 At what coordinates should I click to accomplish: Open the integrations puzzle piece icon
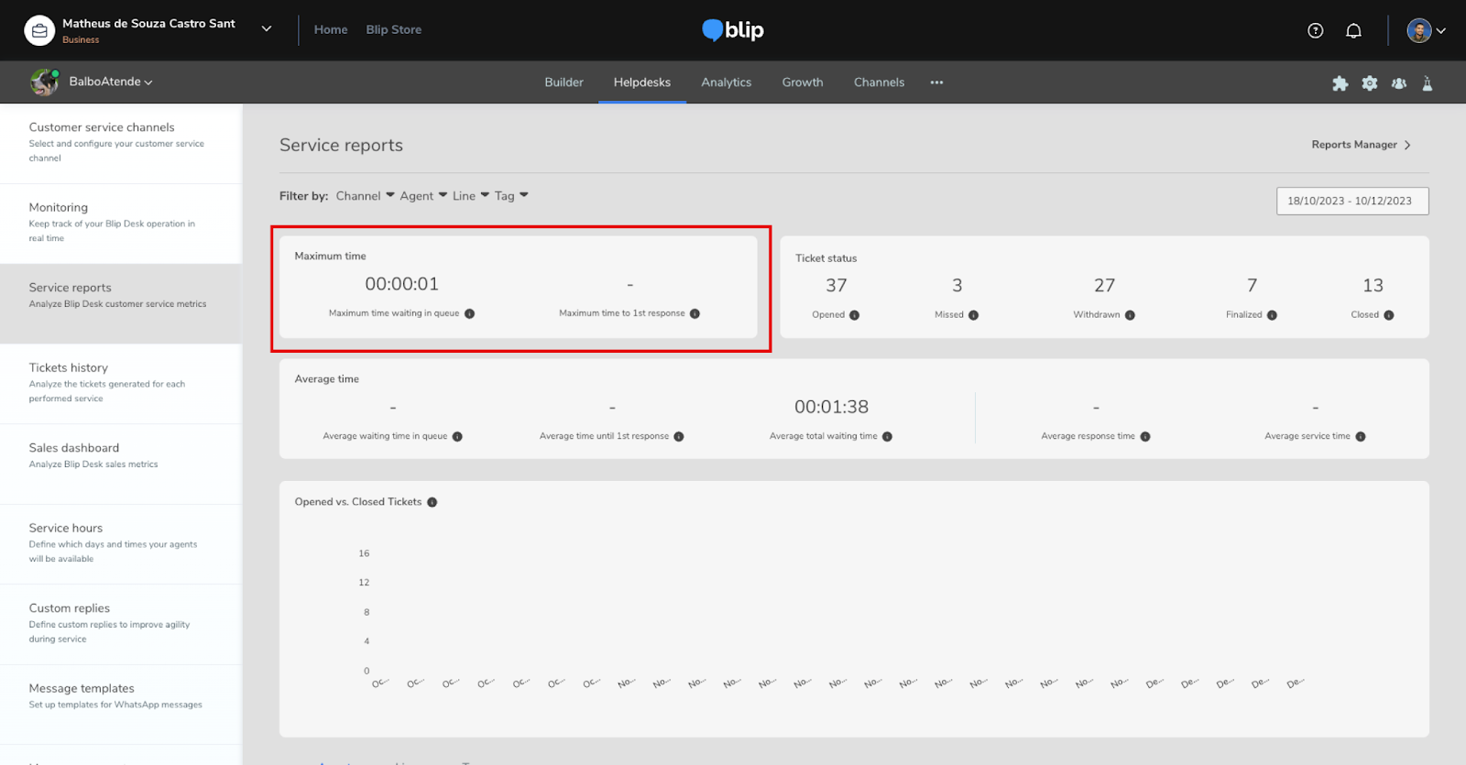pyautogui.click(x=1340, y=83)
